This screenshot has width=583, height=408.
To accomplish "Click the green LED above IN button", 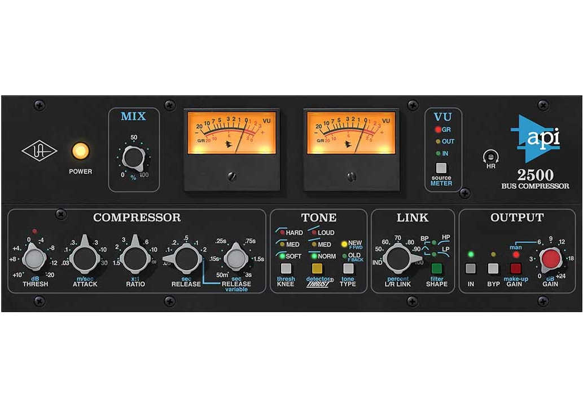I will (471, 254).
